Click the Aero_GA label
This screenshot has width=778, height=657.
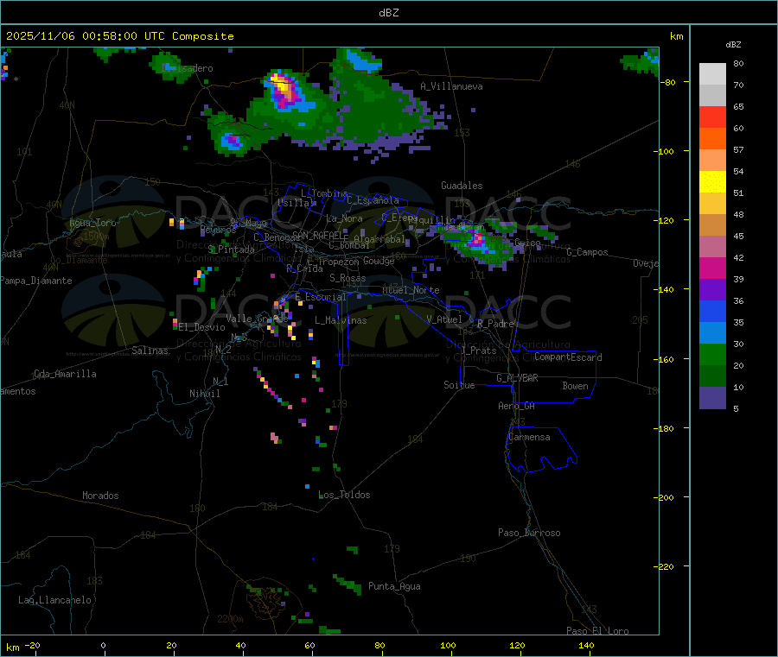[516, 406]
